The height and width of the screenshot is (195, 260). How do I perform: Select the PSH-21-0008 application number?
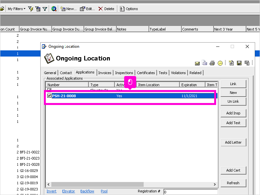coord(64,96)
